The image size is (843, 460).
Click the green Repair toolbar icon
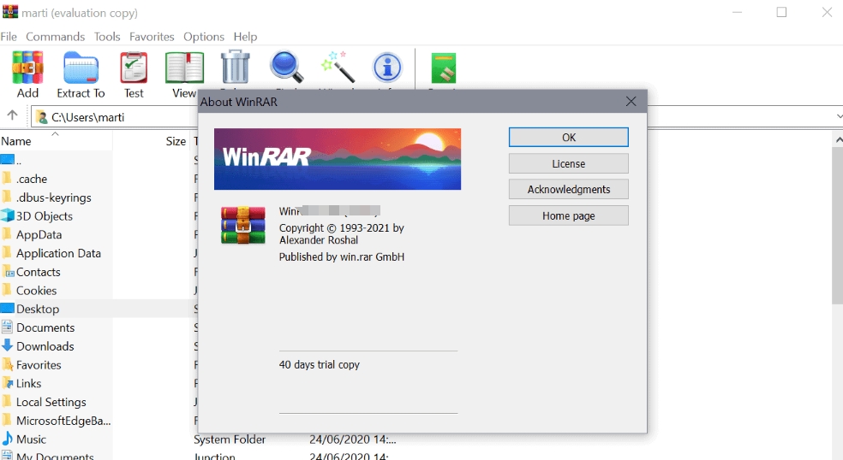click(x=443, y=68)
